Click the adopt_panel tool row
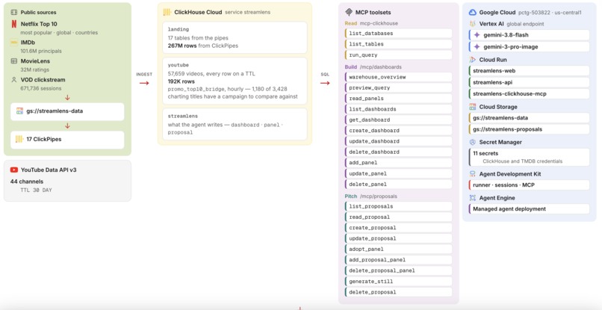Viewport: 602px width, 310px height. pyautogui.click(x=399, y=249)
